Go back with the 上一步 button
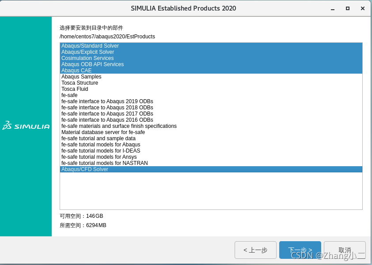This screenshot has width=372, height=265. (x=255, y=250)
